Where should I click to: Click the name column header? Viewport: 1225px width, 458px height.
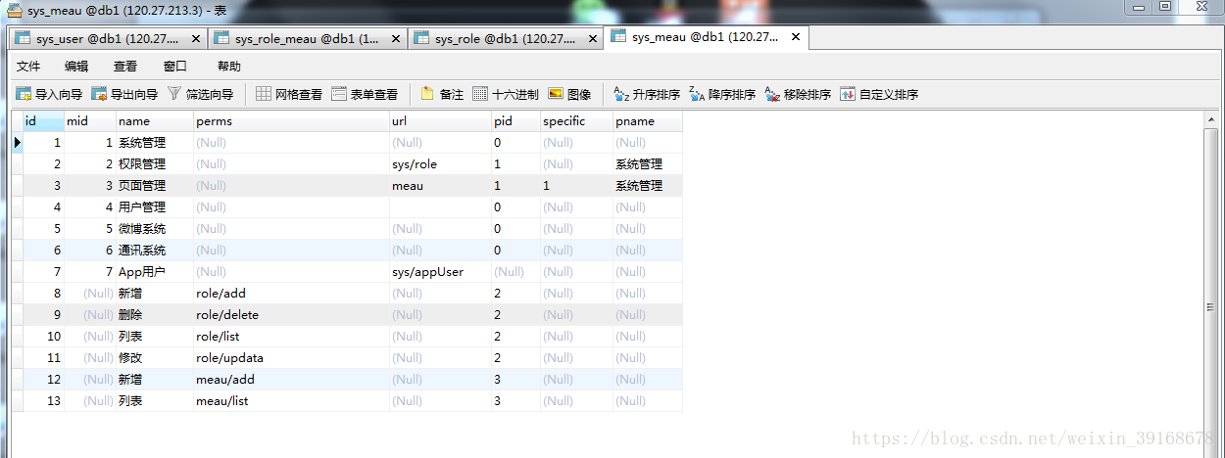[x=155, y=121]
